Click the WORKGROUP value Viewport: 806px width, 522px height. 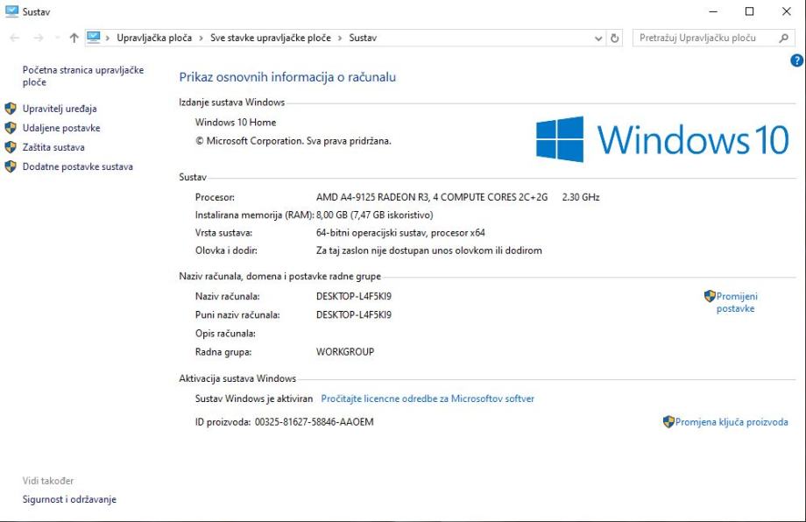point(345,352)
